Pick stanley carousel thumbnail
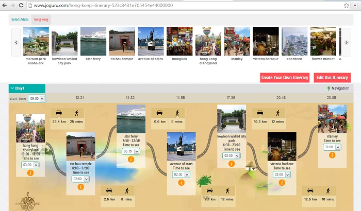Screen dimensions: 361x211 pos(237,41)
